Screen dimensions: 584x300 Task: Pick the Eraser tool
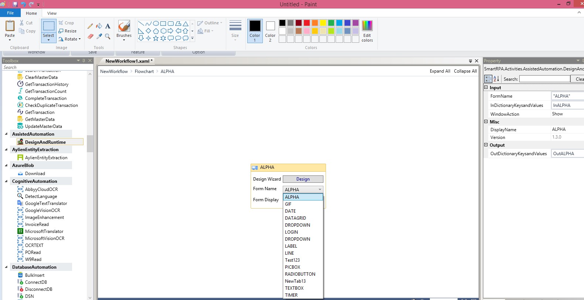click(x=90, y=36)
